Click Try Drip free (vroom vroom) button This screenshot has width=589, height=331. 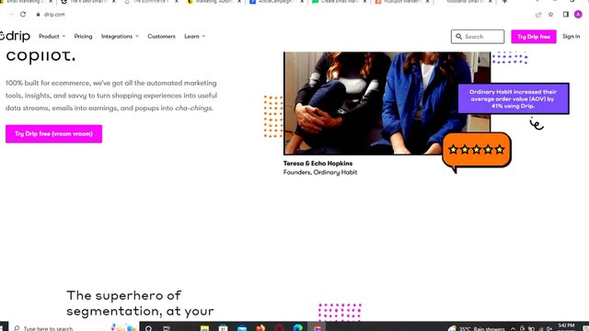[53, 133]
